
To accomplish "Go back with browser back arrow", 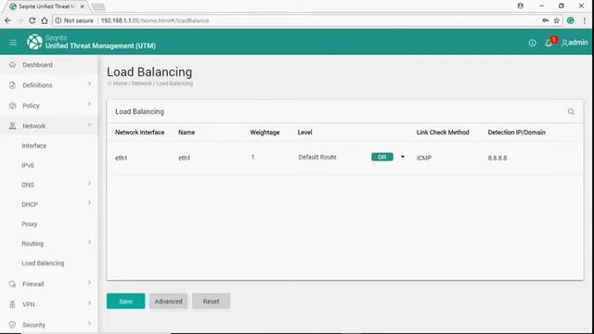I will click(8, 20).
